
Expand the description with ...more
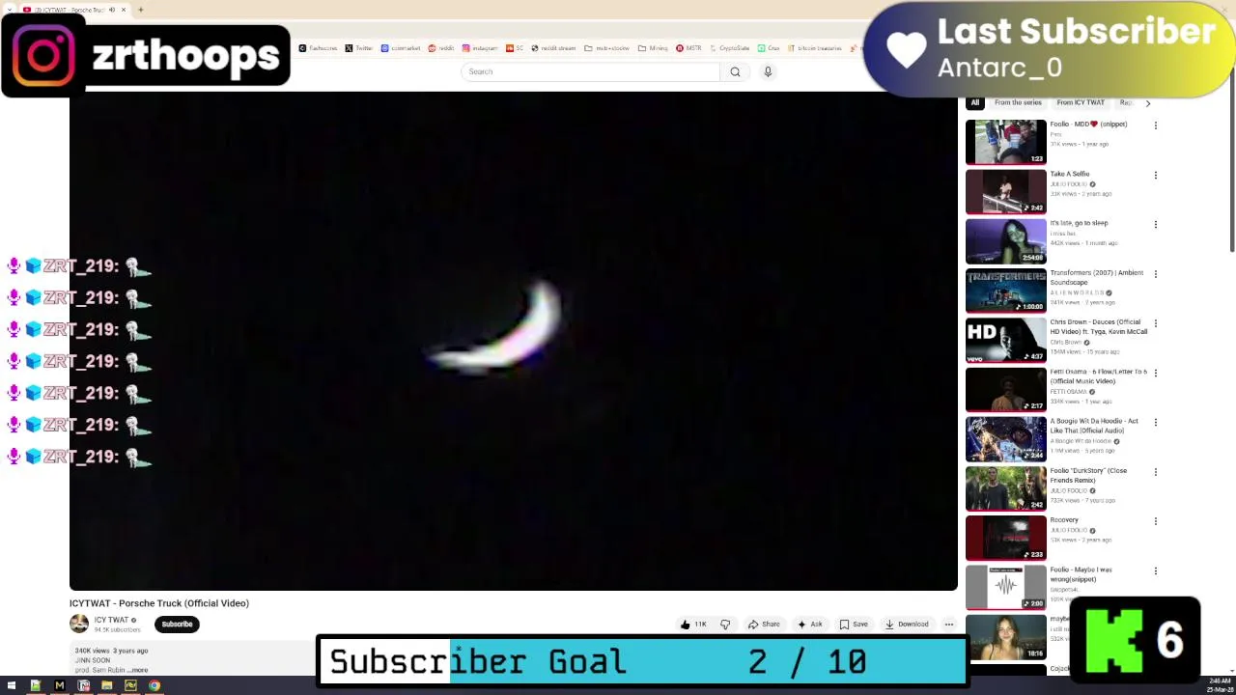pos(139,670)
